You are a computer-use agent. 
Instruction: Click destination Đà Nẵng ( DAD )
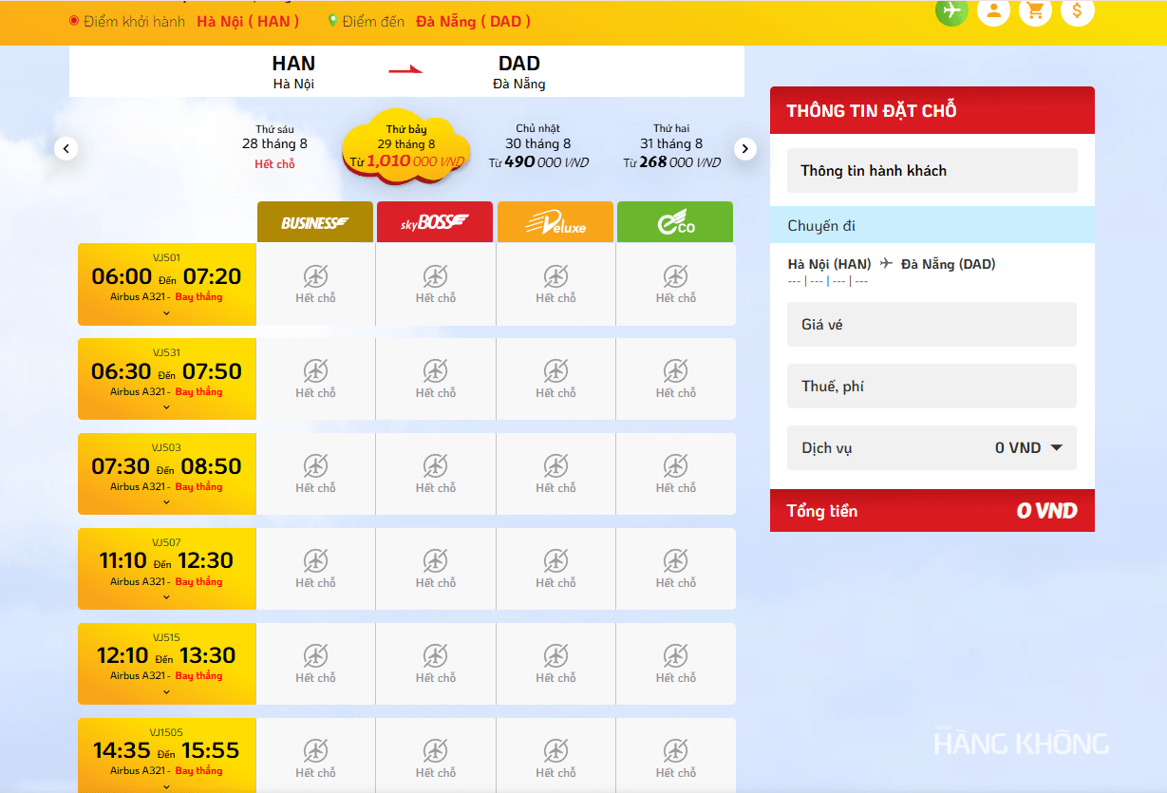click(x=473, y=21)
